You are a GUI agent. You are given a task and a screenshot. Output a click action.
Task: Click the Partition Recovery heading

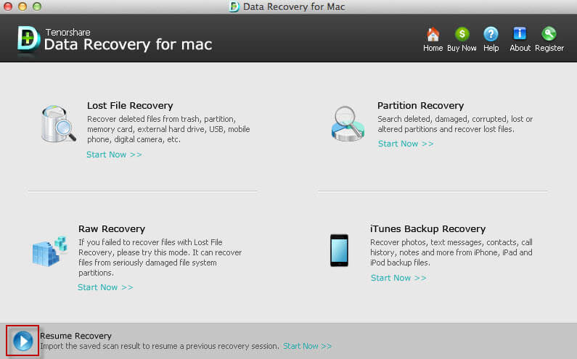point(420,106)
